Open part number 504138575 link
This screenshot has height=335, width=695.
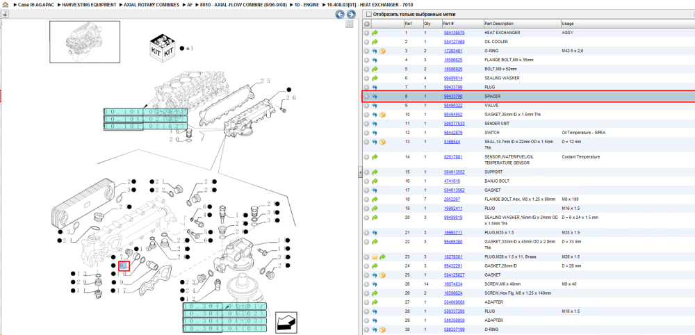click(455, 33)
